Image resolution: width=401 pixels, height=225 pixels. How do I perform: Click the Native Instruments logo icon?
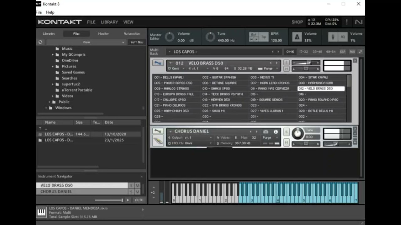pos(358,22)
